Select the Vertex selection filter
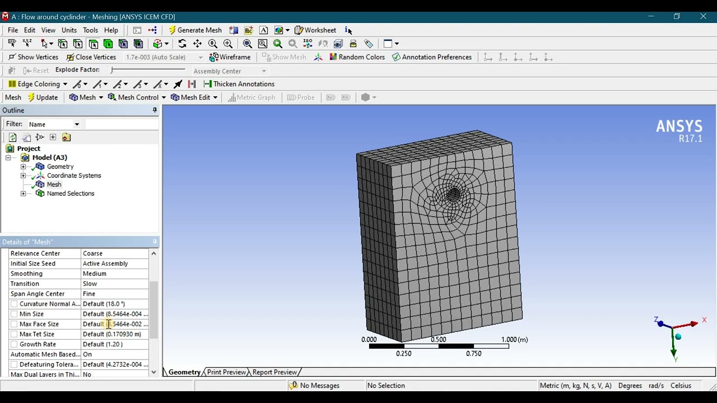 [x=63, y=44]
